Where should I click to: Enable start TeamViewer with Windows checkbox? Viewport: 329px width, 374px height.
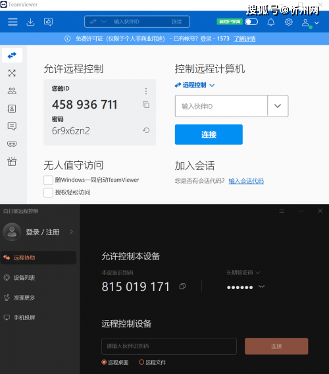click(48, 180)
